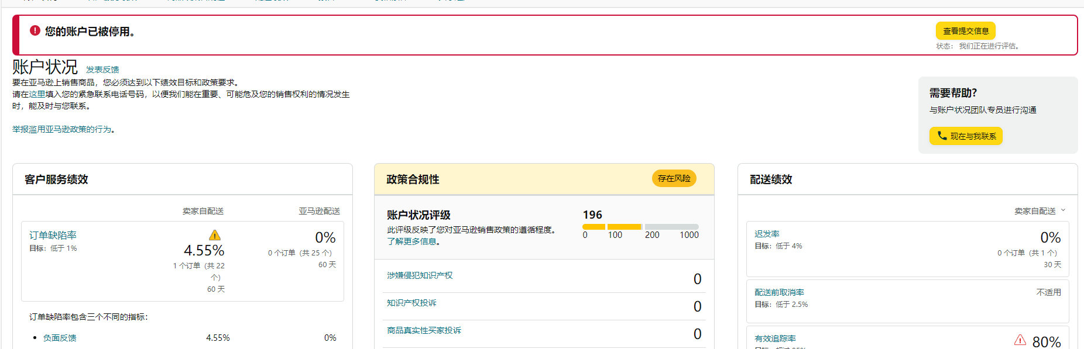This screenshot has width=1084, height=349.
Task: Click the grey segment of the rating bar
Action: 671,227
